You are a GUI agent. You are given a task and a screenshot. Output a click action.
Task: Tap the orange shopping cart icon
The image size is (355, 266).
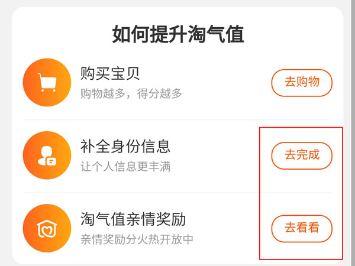(47, 83)
